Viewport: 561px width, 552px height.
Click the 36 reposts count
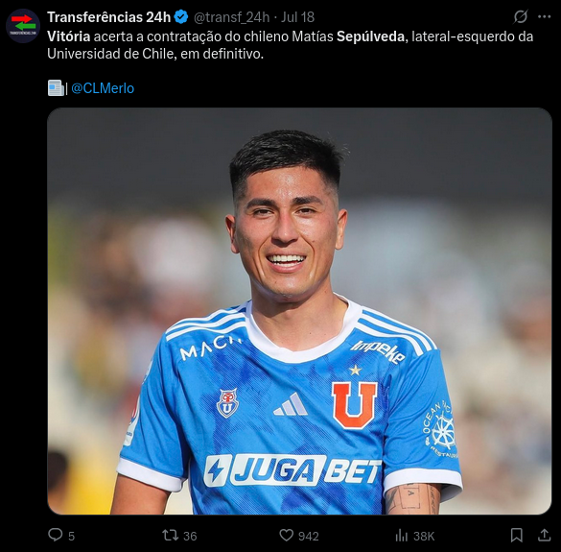pos(190,536)
